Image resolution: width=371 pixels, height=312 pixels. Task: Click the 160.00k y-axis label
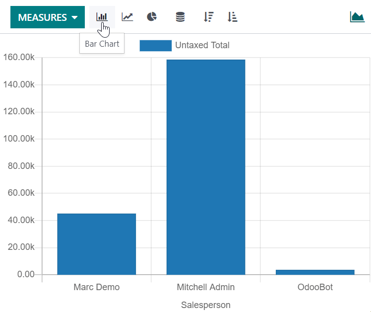[18, 58]
